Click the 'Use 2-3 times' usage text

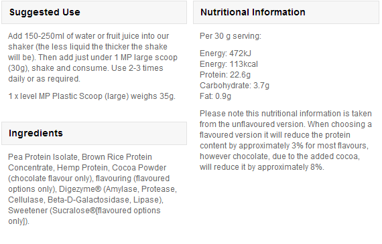pyautogui.click(x=137, y=68)
